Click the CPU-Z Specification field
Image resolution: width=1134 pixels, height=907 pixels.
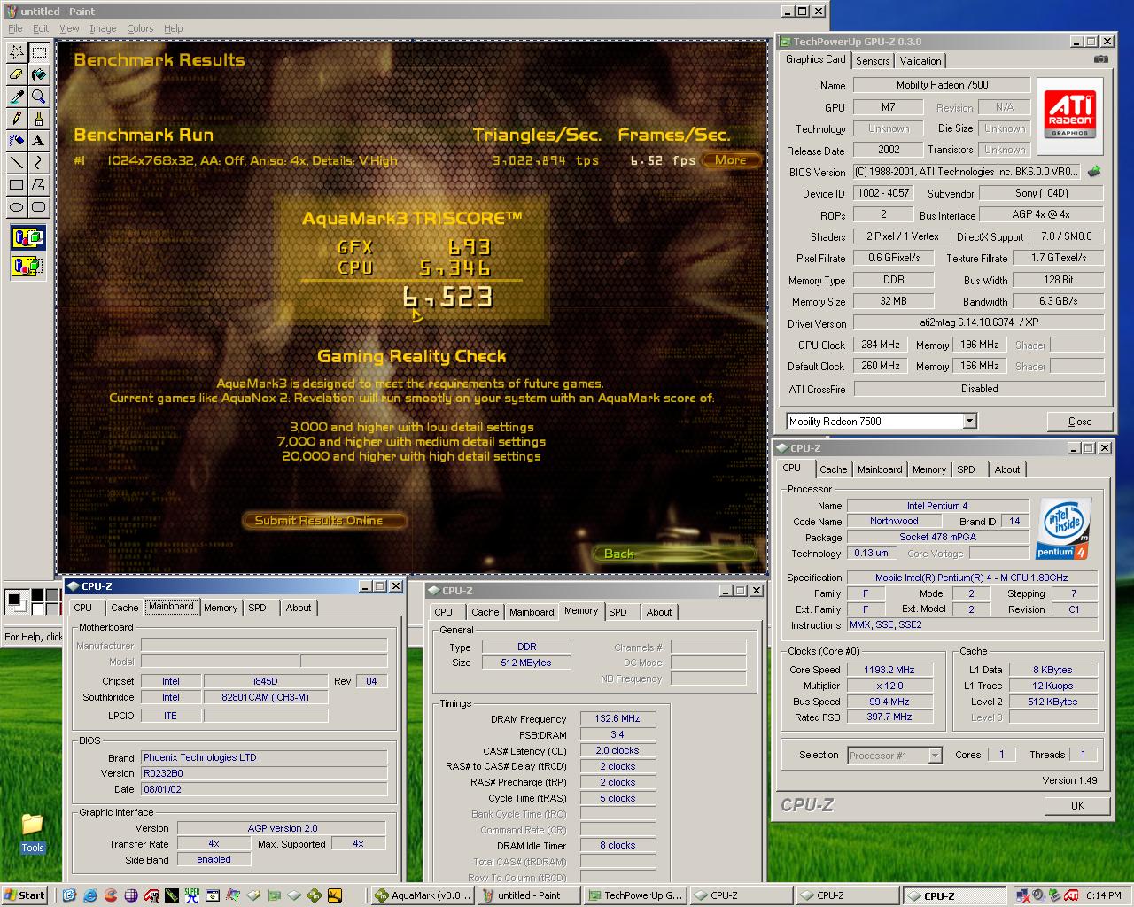click(x=972, y=578)
